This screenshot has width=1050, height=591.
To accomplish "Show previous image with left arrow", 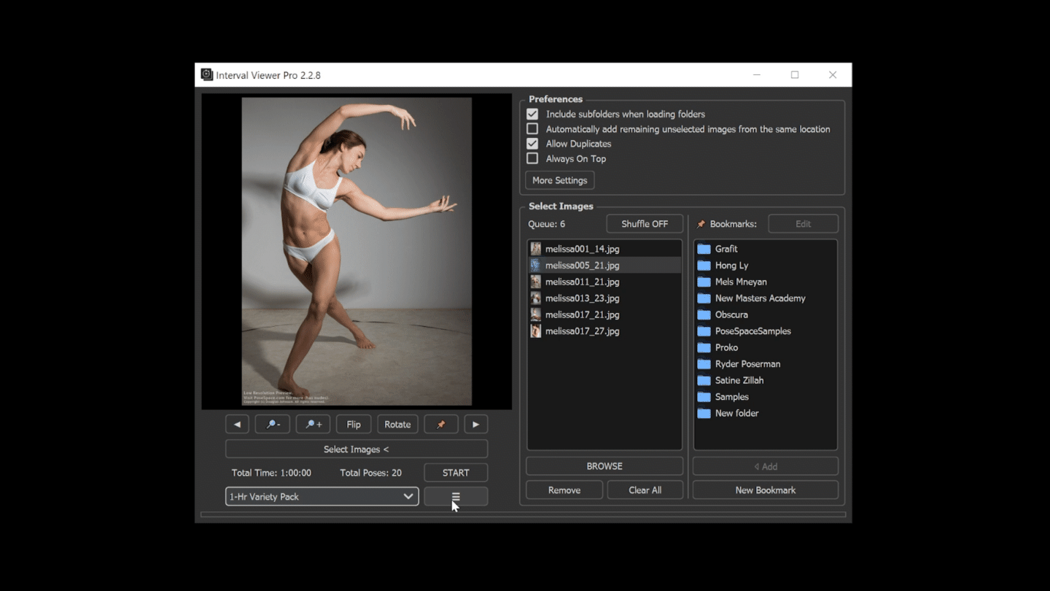I will pos(237,424).
